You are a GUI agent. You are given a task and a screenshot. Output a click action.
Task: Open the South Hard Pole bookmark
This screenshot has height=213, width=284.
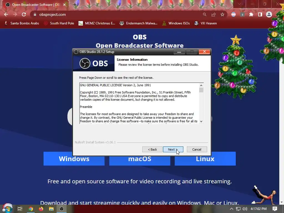point(59,23)
